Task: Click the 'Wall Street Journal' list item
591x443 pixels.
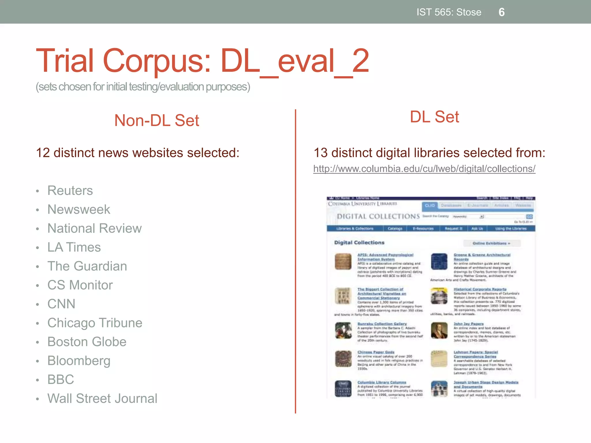Action: 102,399
